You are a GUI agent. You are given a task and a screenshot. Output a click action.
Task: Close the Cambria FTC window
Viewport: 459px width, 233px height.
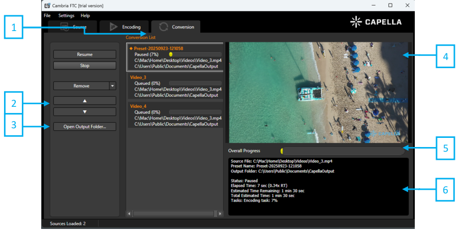click(x=407, y=5)
